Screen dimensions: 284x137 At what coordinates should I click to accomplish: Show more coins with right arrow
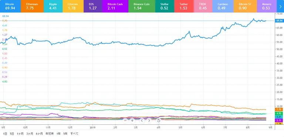[280, 6]
